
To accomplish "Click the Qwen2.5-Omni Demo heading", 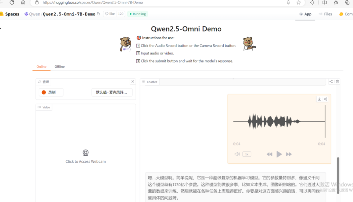I will pyautogui.click(x=186, y=29).
